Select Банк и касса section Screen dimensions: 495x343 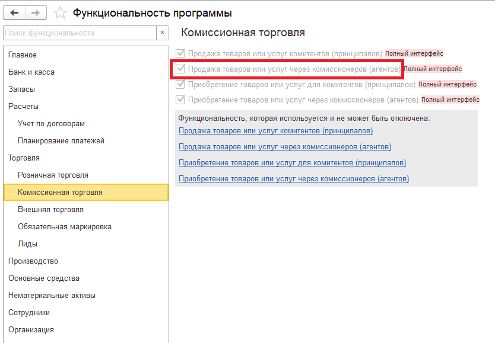click(31, 72)
